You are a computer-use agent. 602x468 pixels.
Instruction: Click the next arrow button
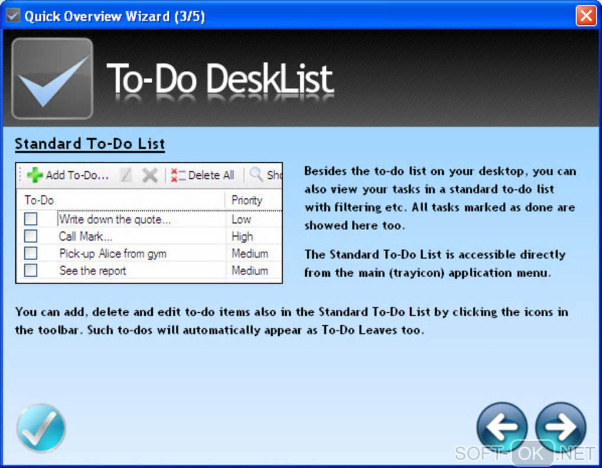[561, 427]
